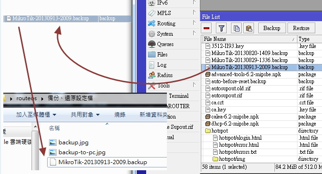Expand the MPLS submenu arrow
Image resolution: width=322 pixels, height=174 pixels.
click(194, 12)
